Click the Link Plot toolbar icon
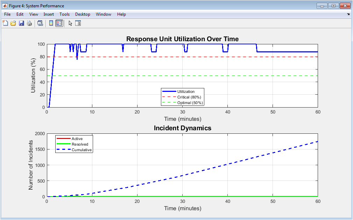 point(40,23)
